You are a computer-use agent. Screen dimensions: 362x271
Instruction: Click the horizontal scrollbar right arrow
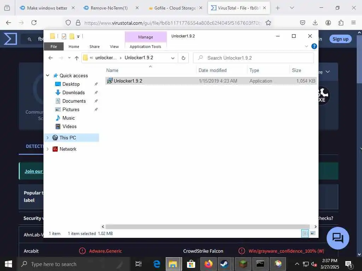coord(315,227)
